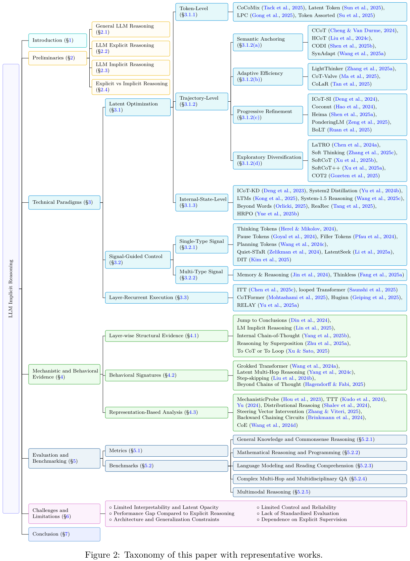The width and height of the screenshot is (410, 561).
Task: Open section link 2.1 in General LLM Reasoning
Action: pyautogui.click(x=104, y=32)
